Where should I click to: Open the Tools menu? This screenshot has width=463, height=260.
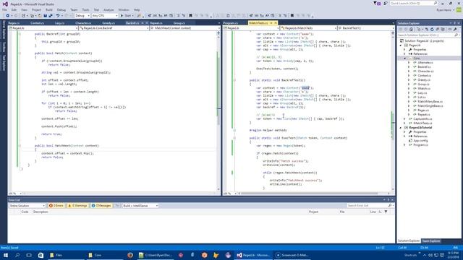click(85, 9)
